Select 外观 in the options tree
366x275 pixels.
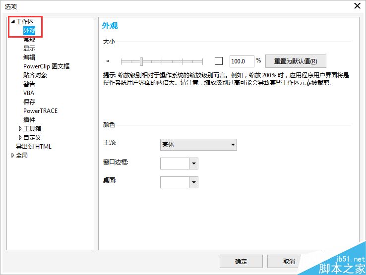[29, 31]
